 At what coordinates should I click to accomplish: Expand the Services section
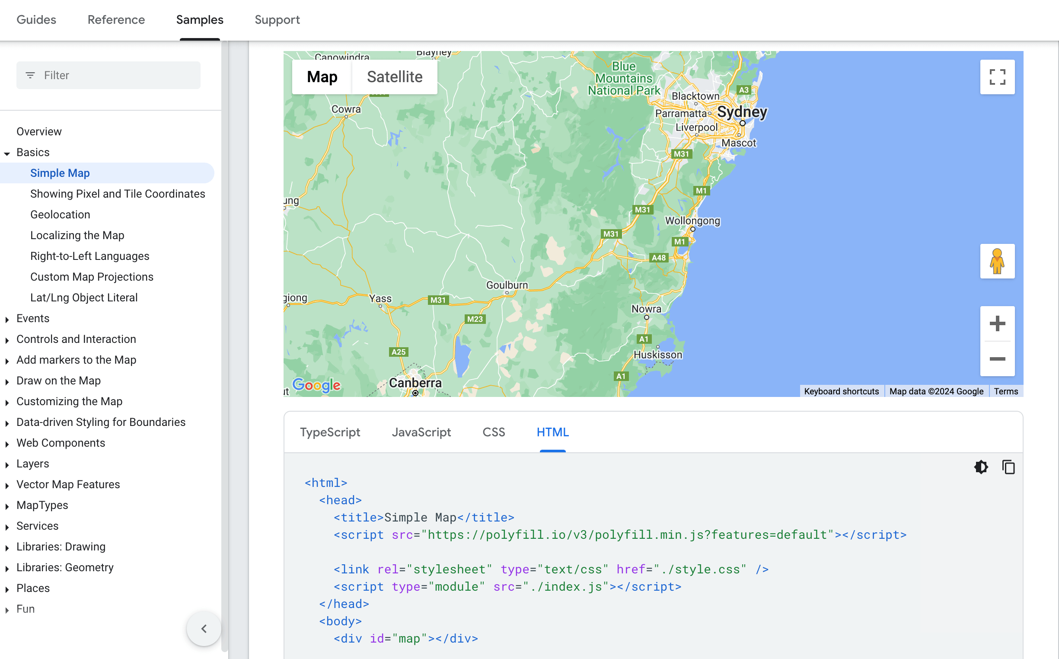[7, 528]
